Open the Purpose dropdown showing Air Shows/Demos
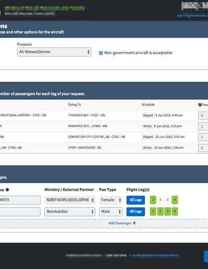This screenshot has height=269, width=208. (x=54, y=52)
